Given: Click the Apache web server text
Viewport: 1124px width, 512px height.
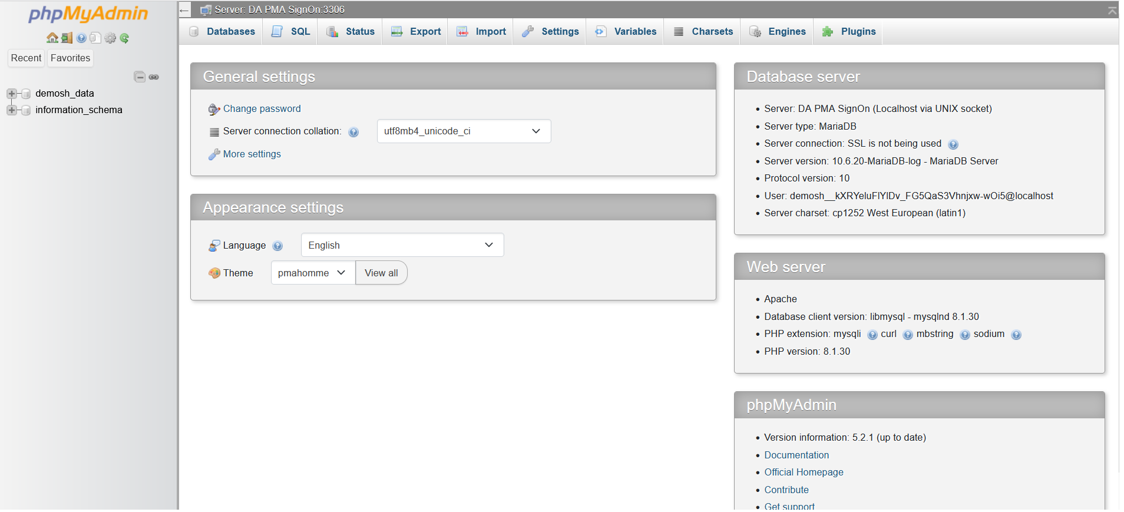Looking at the screenshot, I should coord(781,299).
